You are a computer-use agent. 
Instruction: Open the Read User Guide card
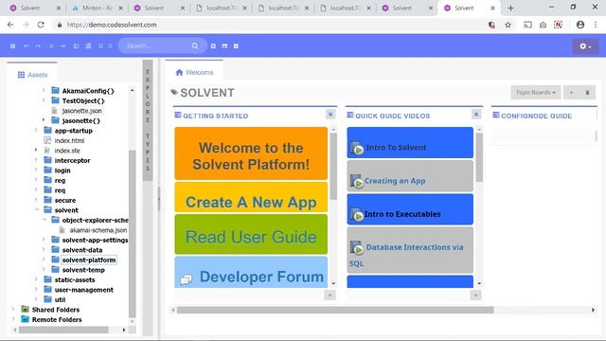251,234
